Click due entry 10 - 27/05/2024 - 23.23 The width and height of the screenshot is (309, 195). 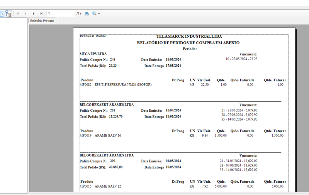point(241,59)
